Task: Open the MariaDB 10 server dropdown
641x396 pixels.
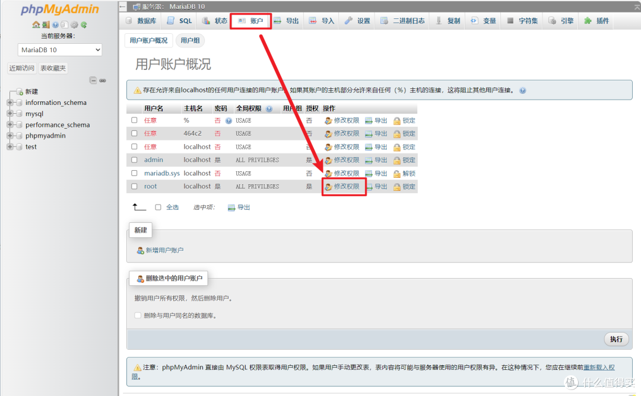Action: [x=59, y=50]
